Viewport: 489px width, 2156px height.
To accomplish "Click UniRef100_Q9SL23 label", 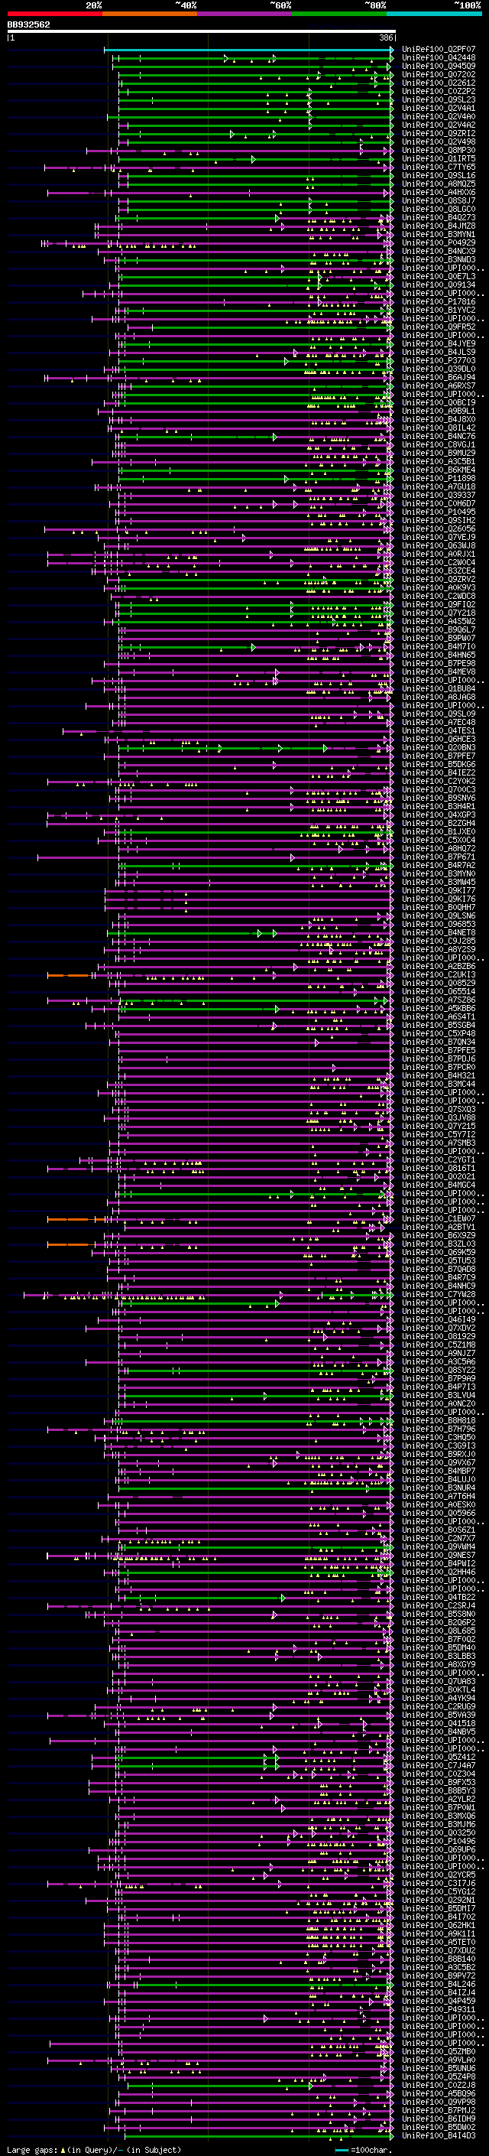I will 439,99.
